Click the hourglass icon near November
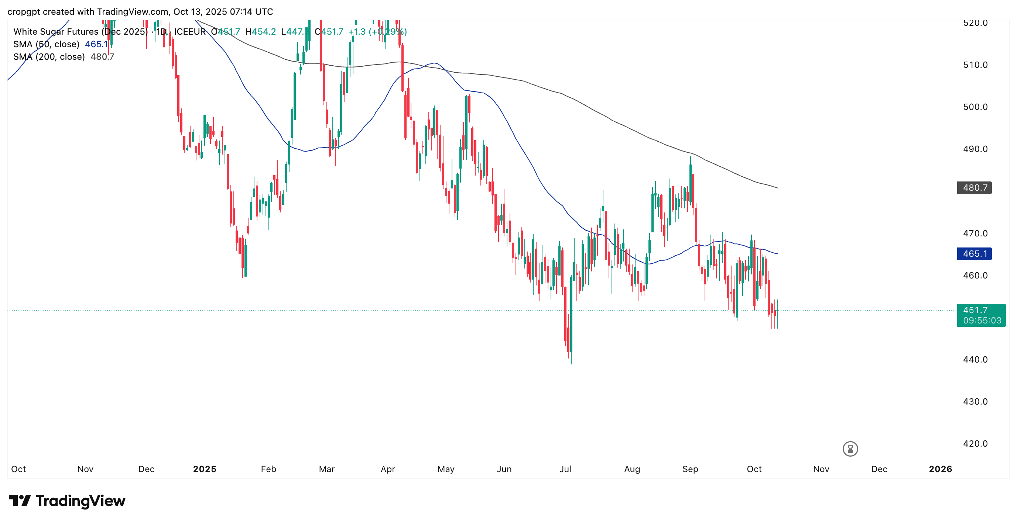1017x523 pixels. tap(850, 448)
